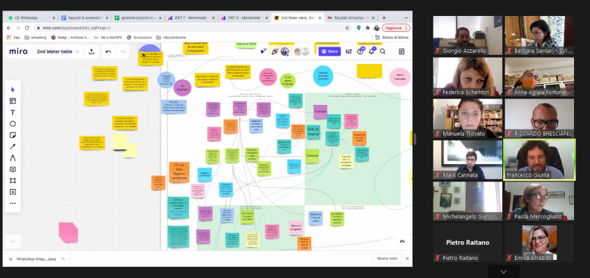Viewport: 590px width, 278px height.
Task: Click the Mark Cannata pink circle
Action: 399,76
